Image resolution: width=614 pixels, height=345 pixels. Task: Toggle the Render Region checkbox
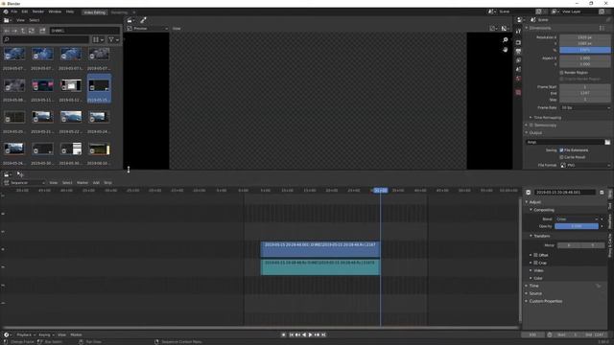[x=561, y=73]
